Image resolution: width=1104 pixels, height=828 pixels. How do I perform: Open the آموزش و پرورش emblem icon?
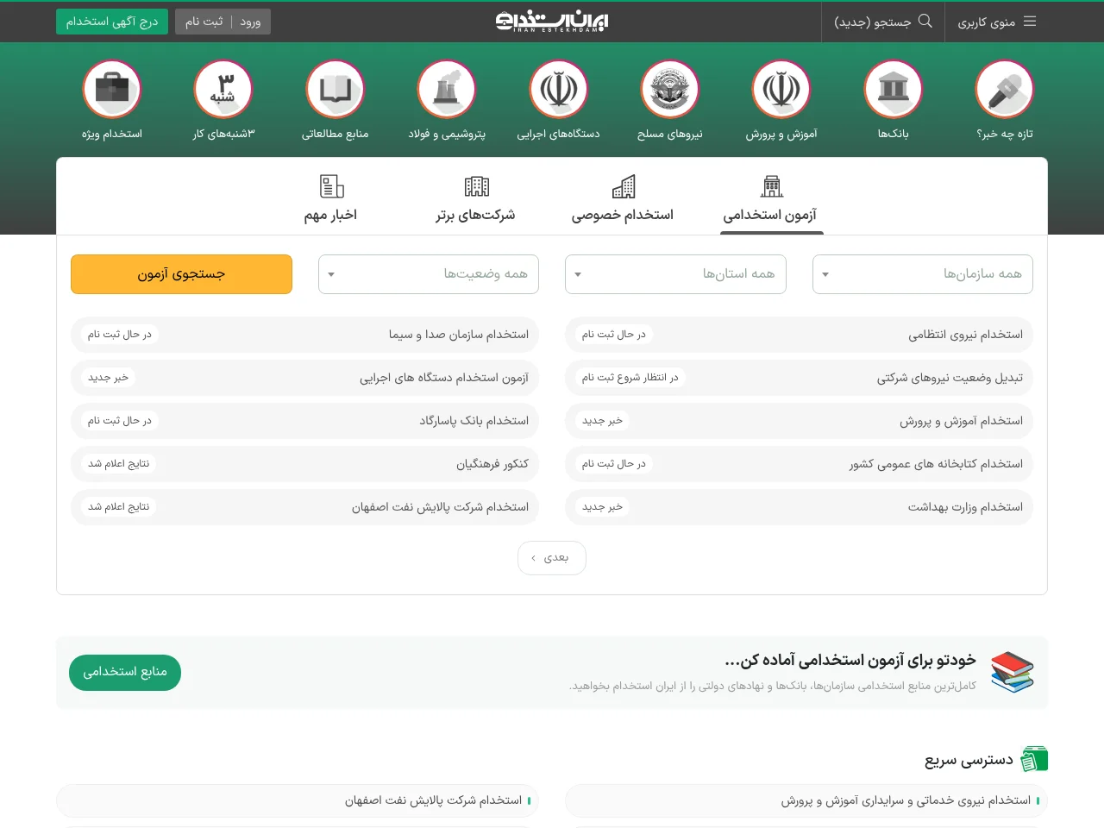[781, 89]
